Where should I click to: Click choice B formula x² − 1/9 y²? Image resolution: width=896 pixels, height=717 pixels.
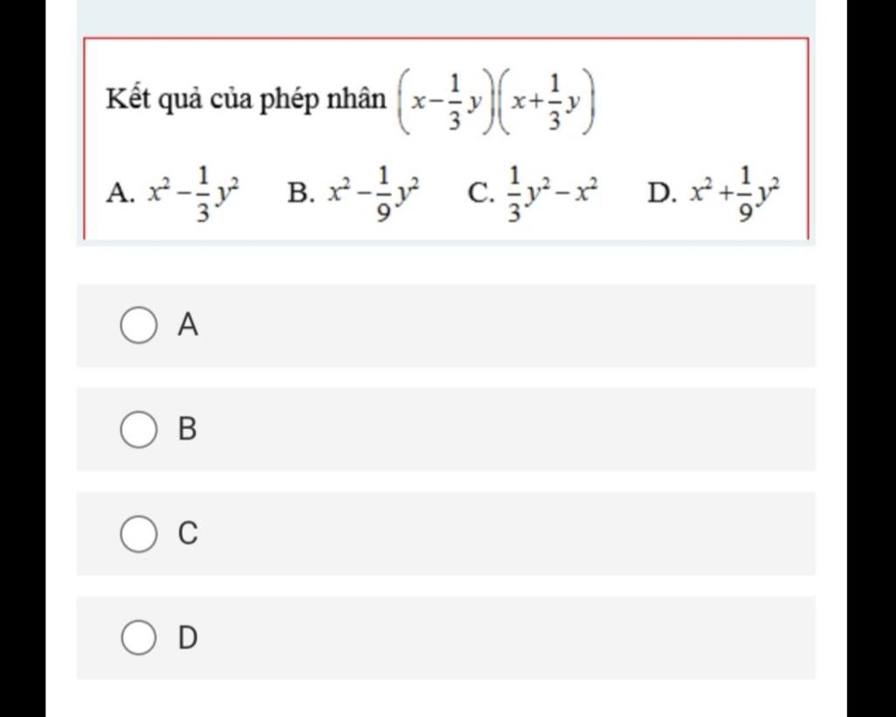coord(374,193)
